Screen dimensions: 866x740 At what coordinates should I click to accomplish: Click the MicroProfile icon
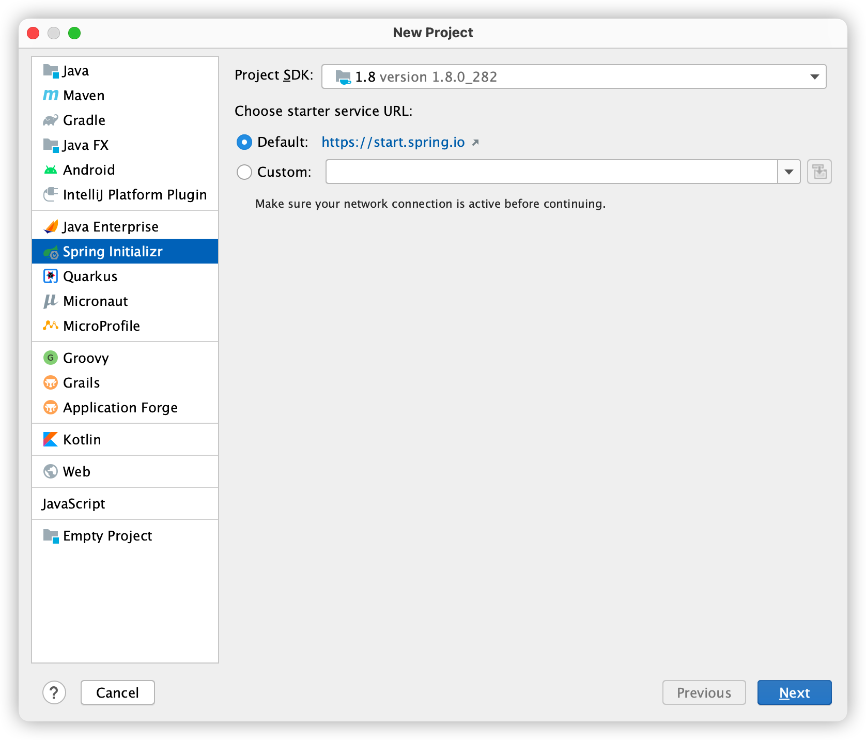coord(51,326)
